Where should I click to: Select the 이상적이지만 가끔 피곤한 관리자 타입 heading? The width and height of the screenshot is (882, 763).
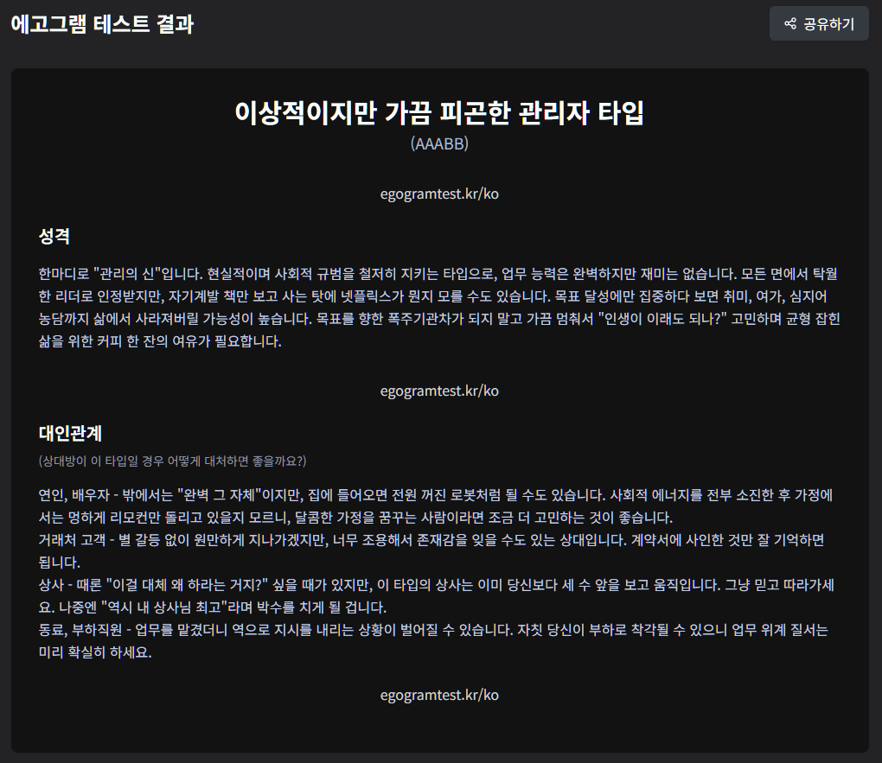tap(439, 113)
